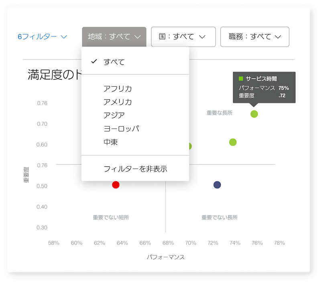This screenshot has width=321, height=283.
Task: Choose 中東 from the region list
Action: coord(111,142)
